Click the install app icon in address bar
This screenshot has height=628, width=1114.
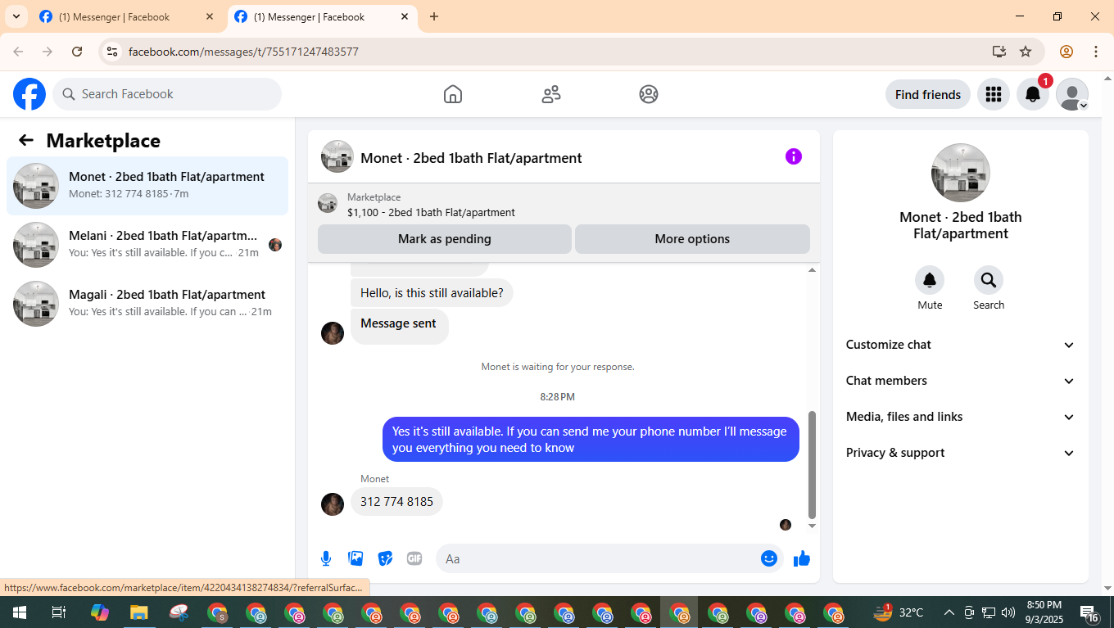coord(999,52)
